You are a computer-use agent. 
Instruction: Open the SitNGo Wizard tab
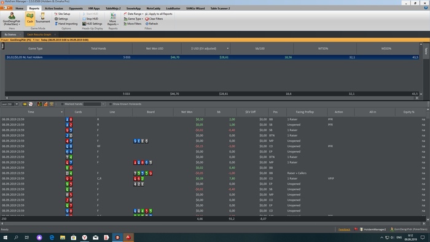tap(195, 8)
